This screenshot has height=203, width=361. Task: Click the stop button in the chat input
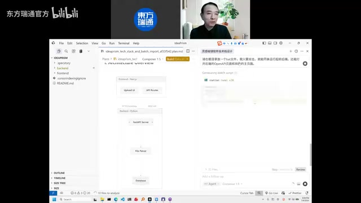(x=305, y=184)
